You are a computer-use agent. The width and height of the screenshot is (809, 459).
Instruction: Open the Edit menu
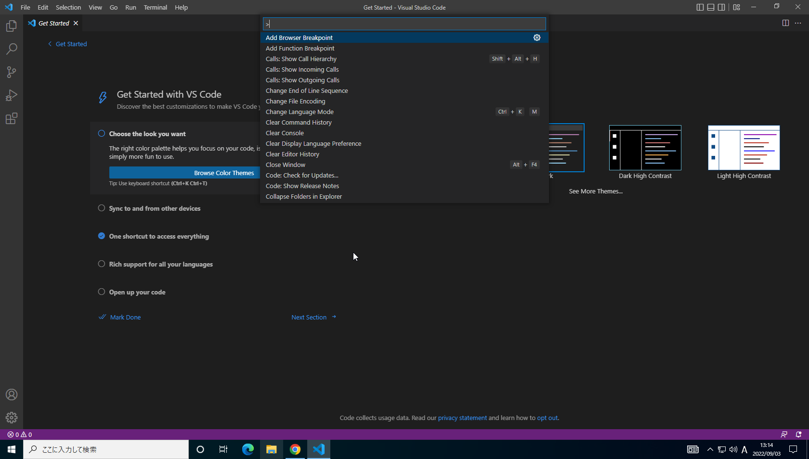click(x=43, y=7)
